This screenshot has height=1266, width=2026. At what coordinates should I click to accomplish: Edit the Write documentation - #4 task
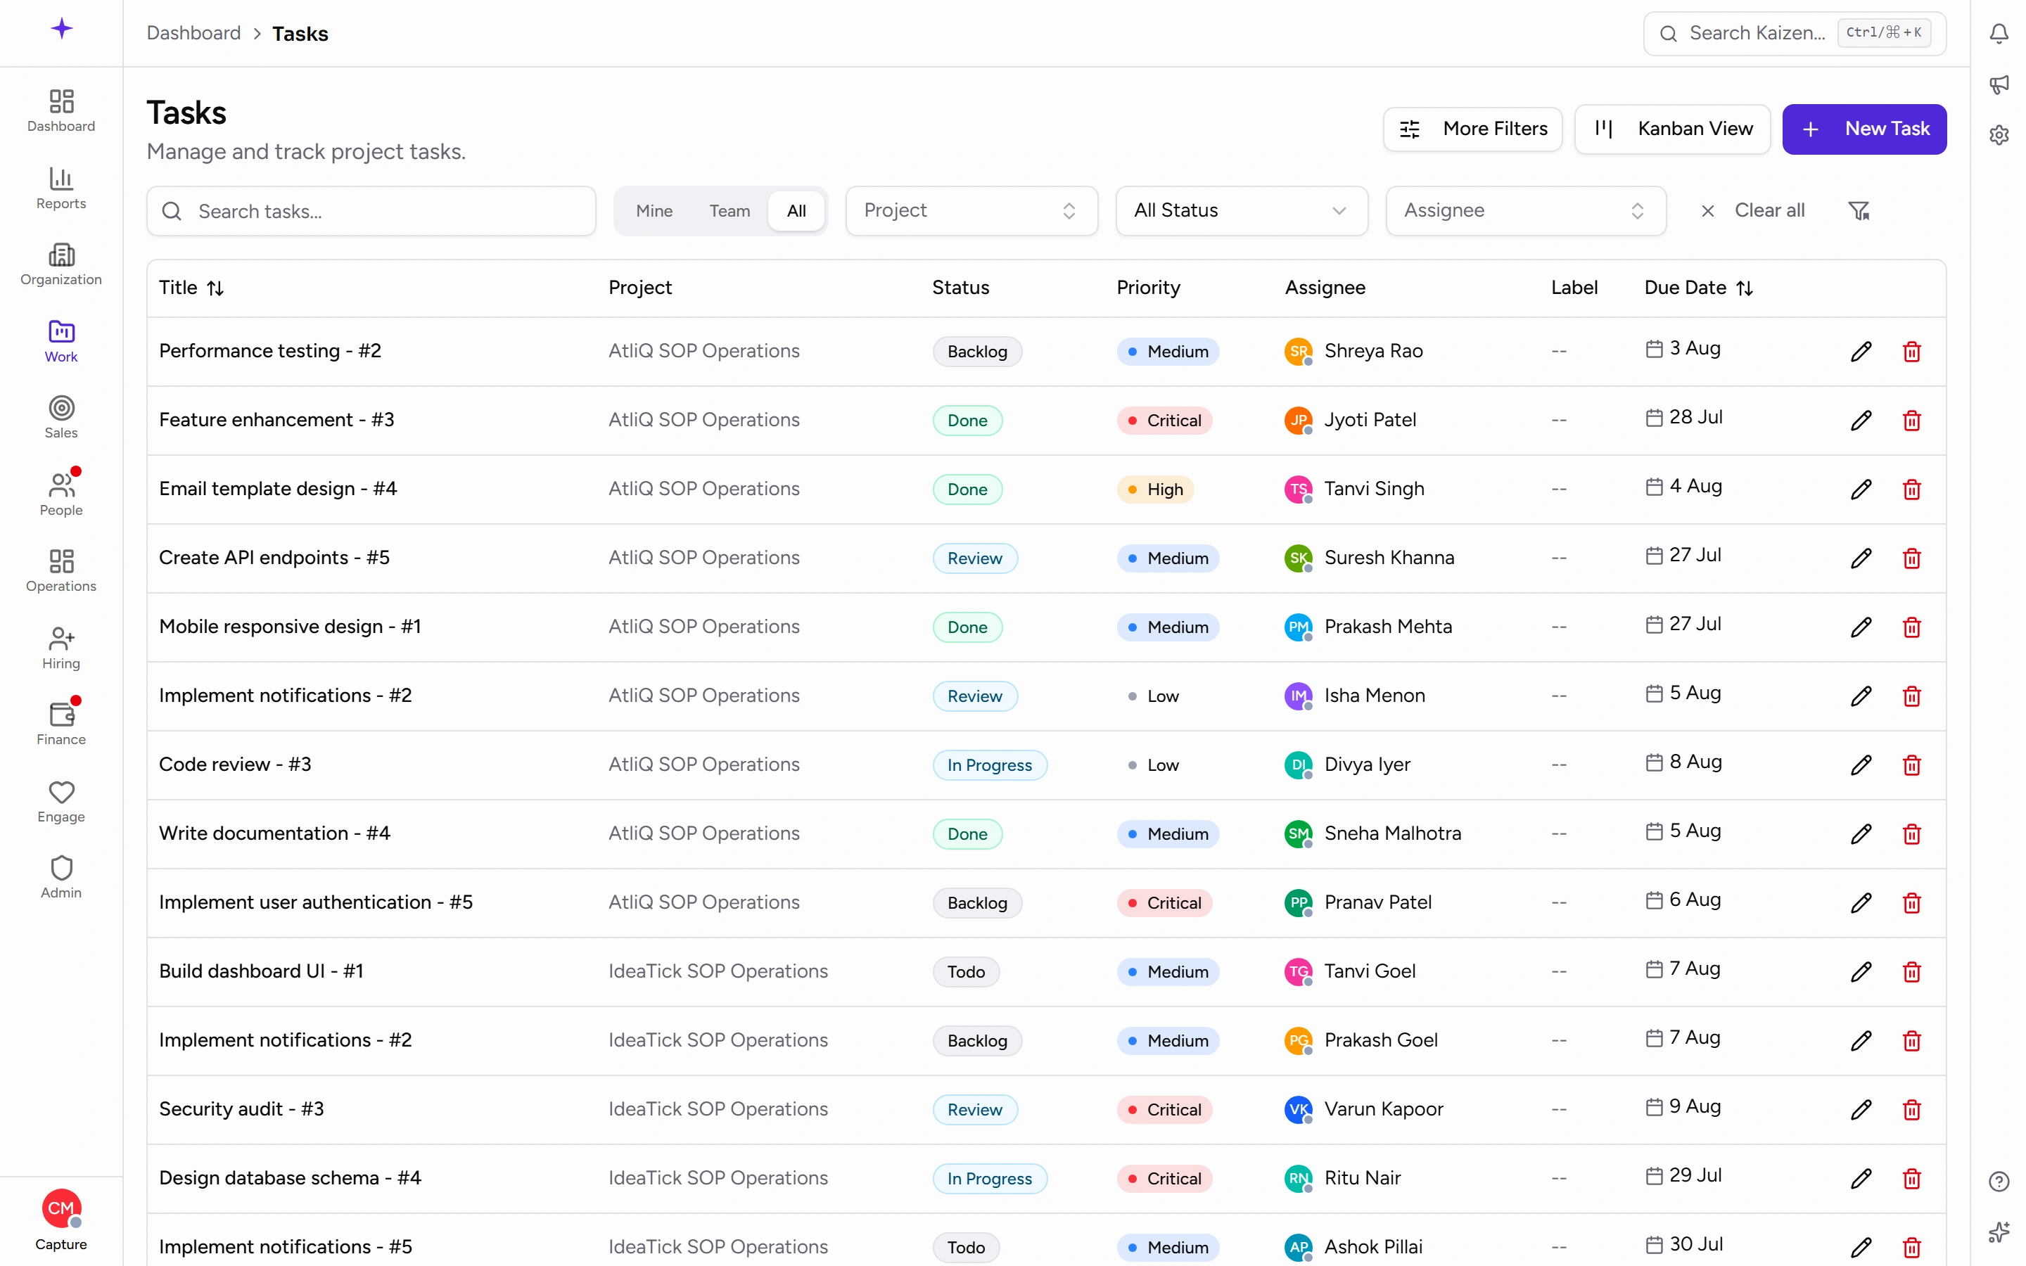1861,834
